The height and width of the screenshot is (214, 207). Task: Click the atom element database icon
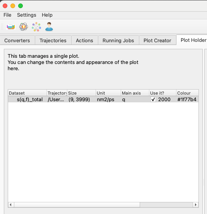24,27
